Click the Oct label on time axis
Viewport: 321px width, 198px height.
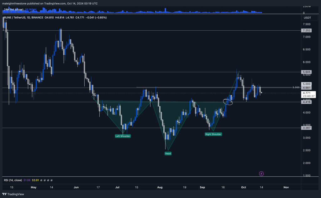point(244,187)
